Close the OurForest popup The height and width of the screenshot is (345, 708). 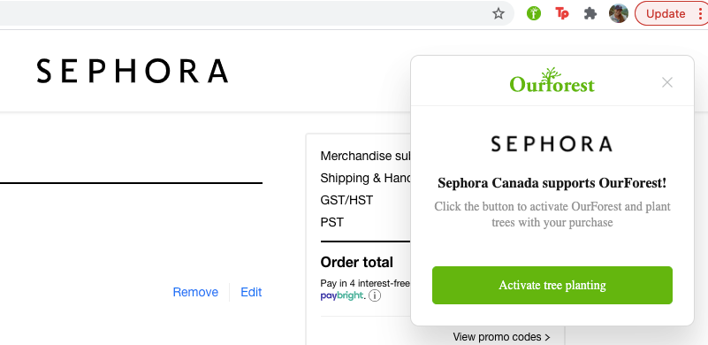click(667, 82)
